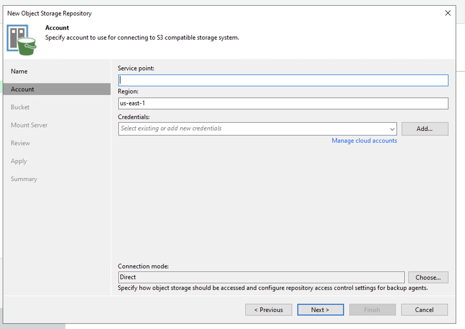
Task: Click the Service point label
Action: coord(136,68)
